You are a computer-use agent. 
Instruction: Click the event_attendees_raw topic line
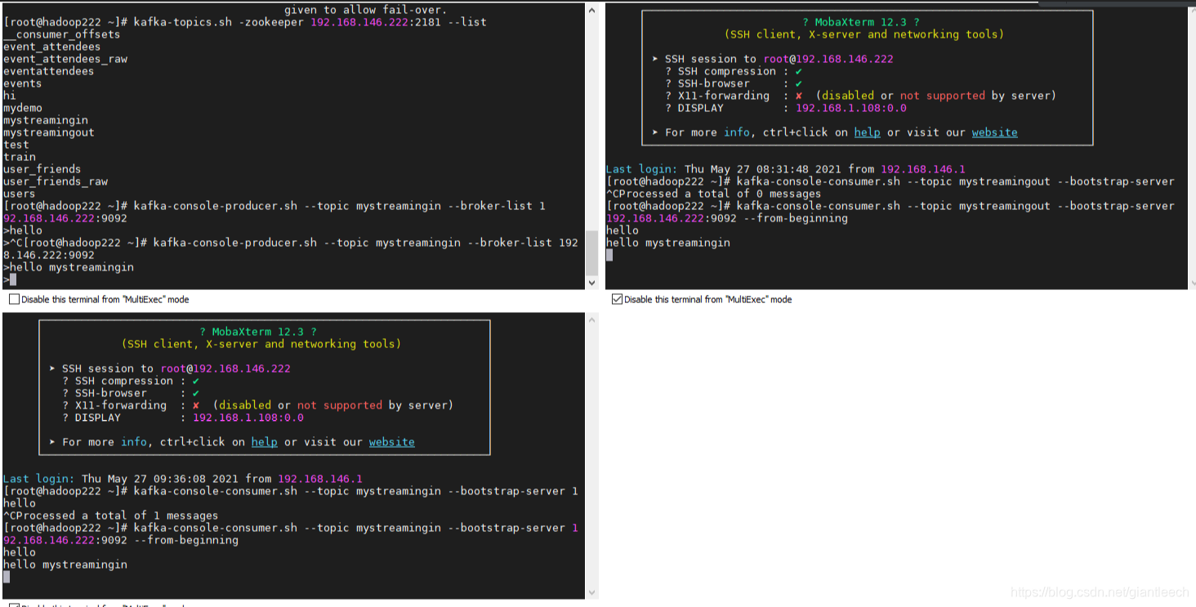[65, 59]
